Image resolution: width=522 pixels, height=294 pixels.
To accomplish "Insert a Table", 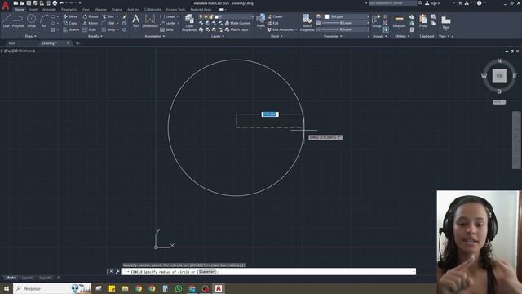I will [166, 29].
